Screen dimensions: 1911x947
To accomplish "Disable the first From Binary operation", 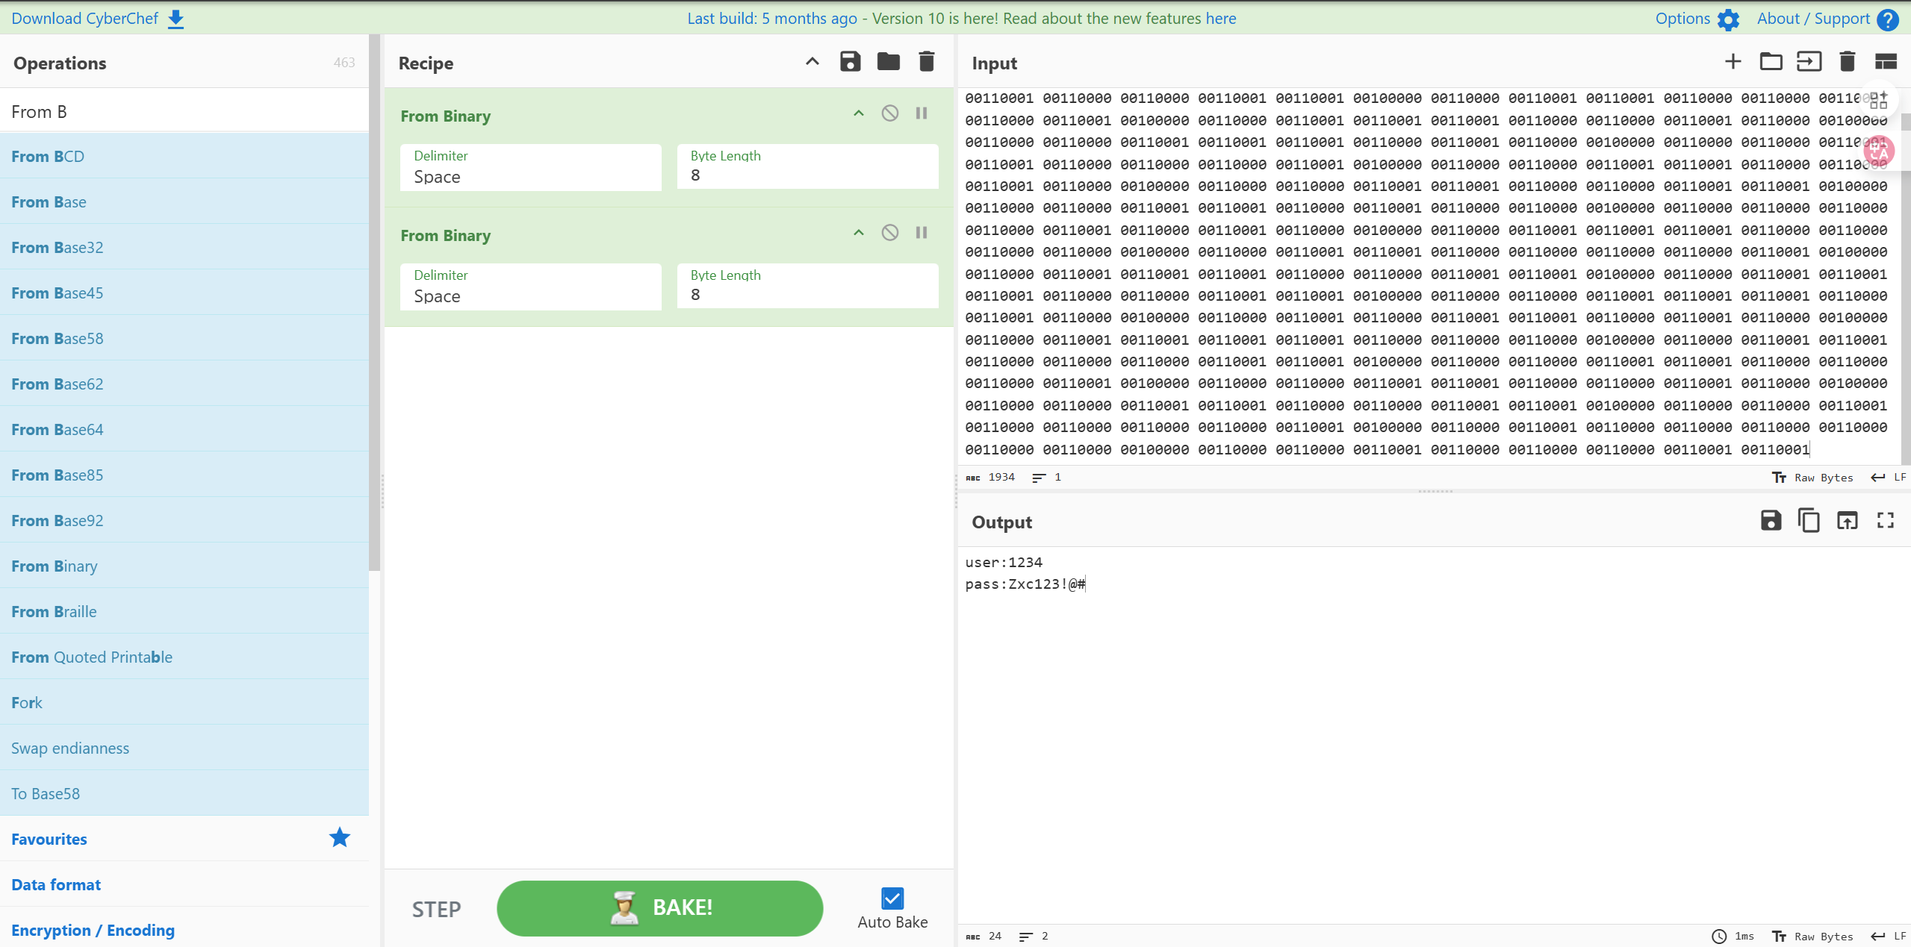I will point(889,113).
